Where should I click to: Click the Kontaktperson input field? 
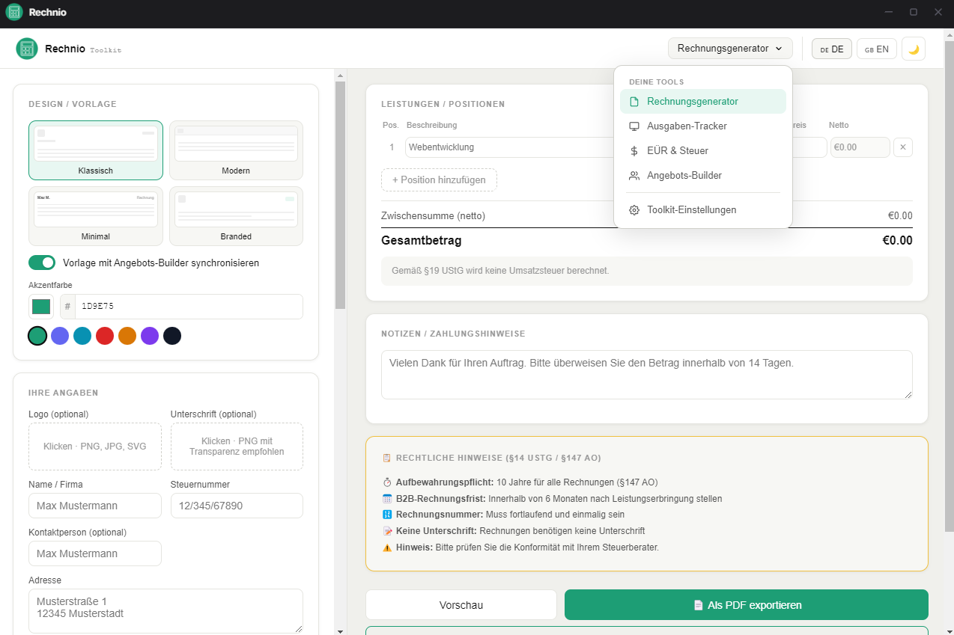[95, 553]
